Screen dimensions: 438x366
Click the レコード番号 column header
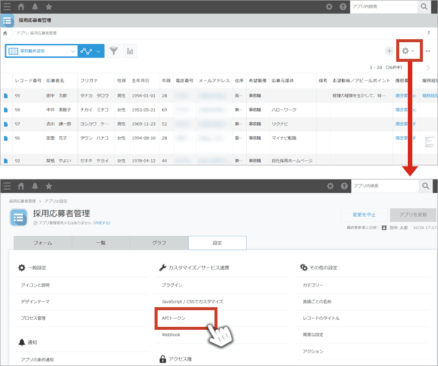[28, 80]
